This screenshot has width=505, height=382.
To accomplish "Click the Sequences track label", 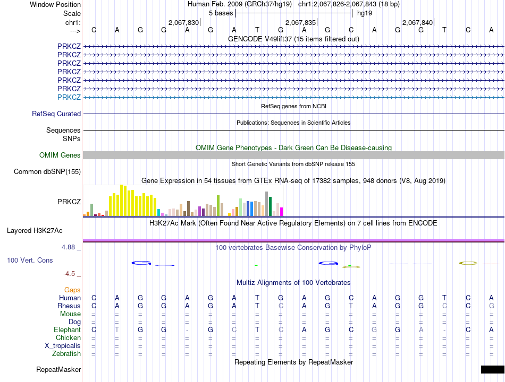I will pyautogui.click(x=63, y=130).
